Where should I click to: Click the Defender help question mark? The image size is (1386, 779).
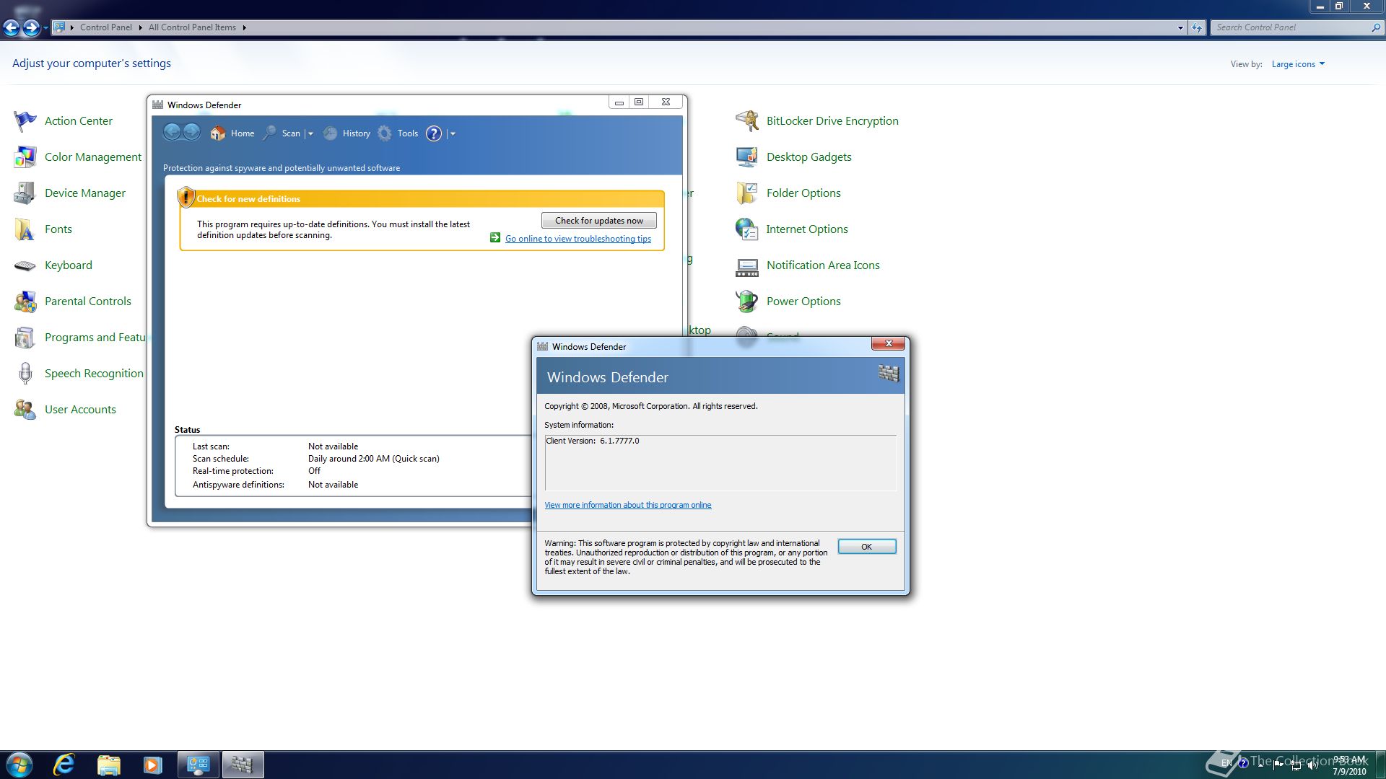pyautogui.click(x=434, y=133)
